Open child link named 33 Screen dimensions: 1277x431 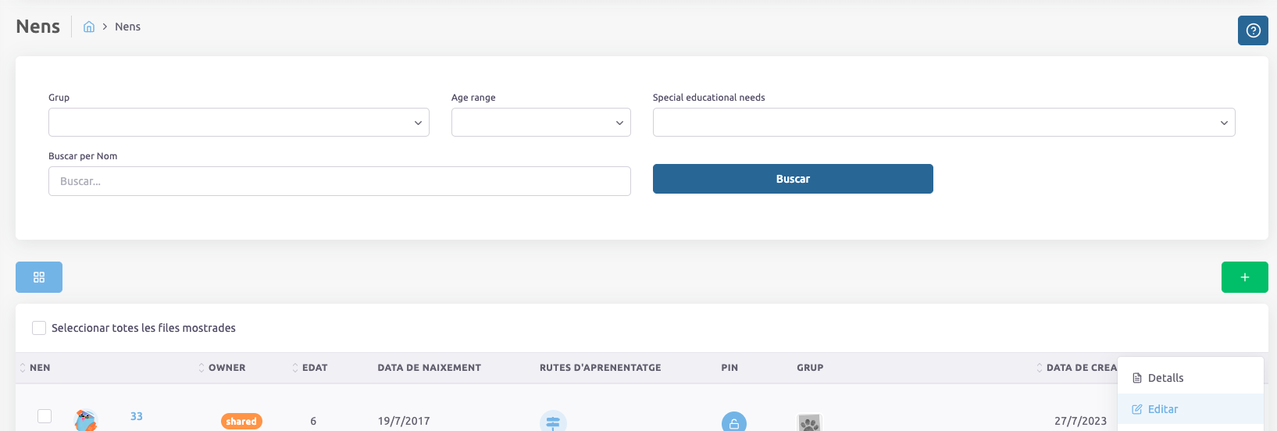[x=137, y=416]
